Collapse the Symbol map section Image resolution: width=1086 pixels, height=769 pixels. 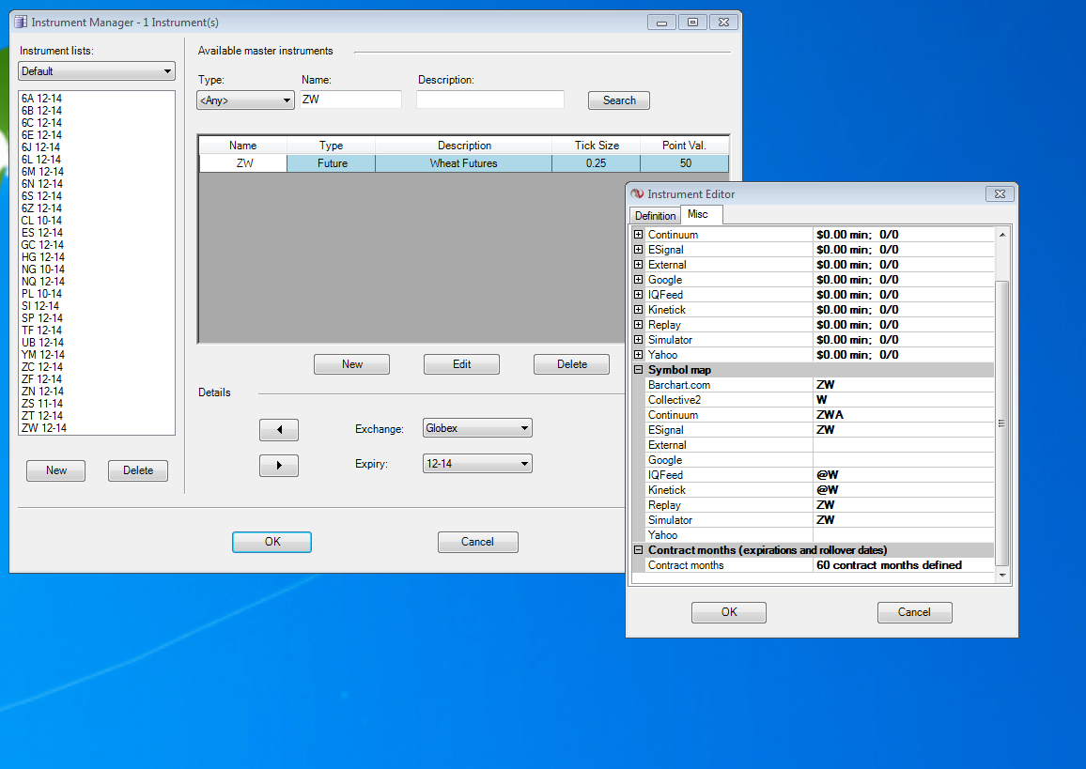click(x=639, y=370)
